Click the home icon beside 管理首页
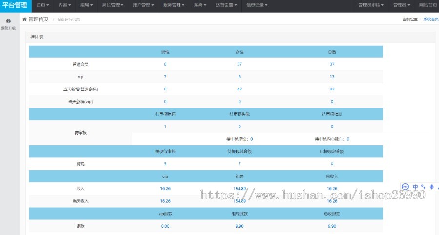 coord(25,19)
